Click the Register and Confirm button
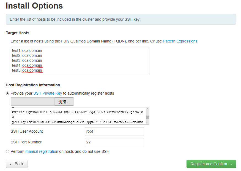This screenshot has height=171, width=241. pos(211,164)
